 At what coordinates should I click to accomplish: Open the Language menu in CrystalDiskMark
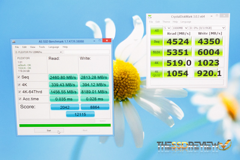tap(186, 22)
